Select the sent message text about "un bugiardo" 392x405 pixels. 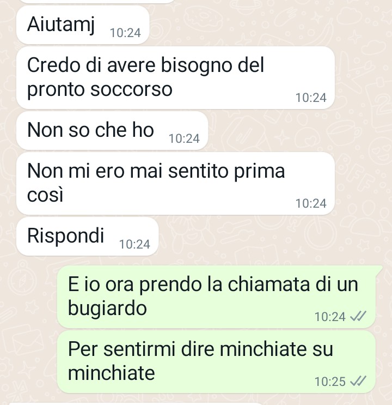[213, 297]
